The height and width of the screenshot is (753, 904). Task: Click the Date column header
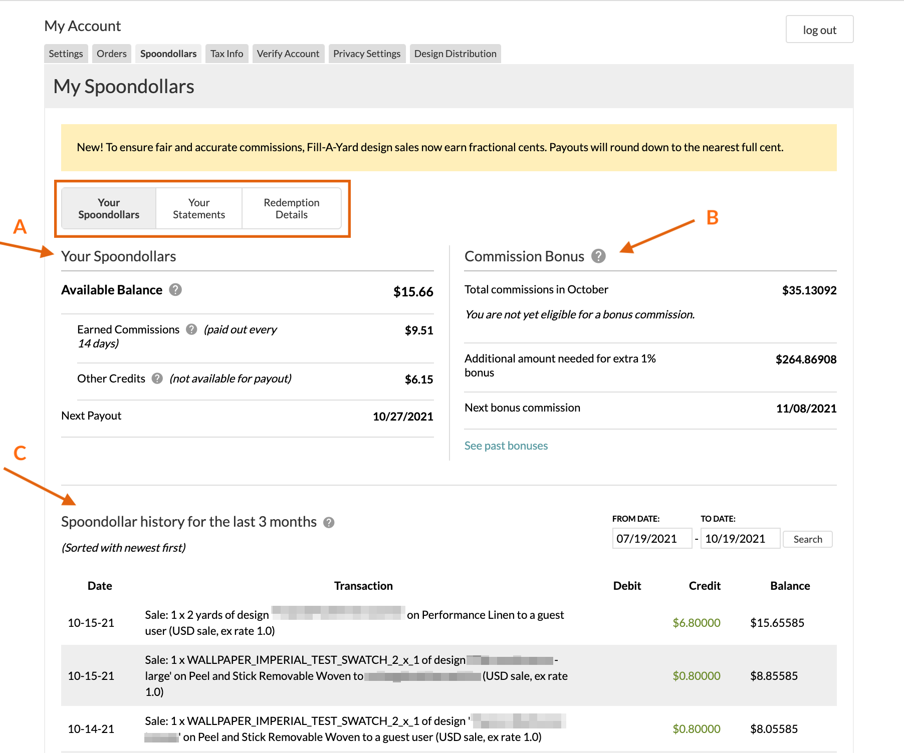point(100,586)
